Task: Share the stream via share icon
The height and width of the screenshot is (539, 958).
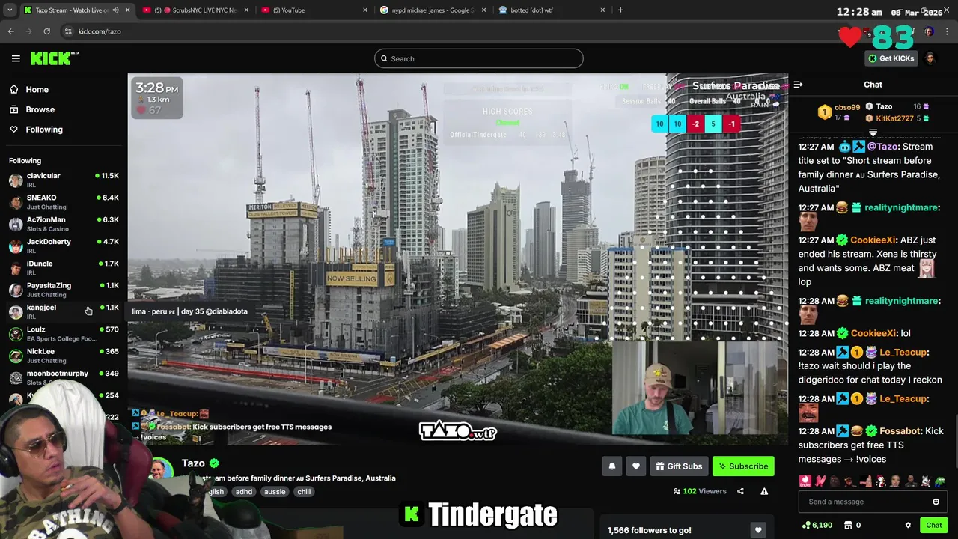Action: pos(740,491)
